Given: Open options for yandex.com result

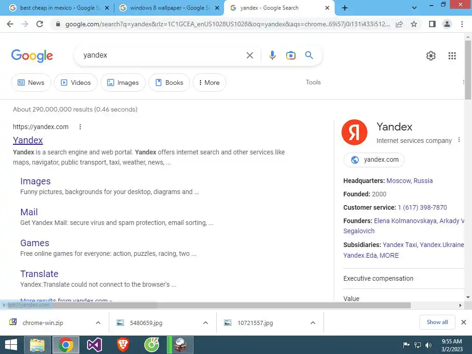Looking at the screenshot, I should click(x=80, y=127).
